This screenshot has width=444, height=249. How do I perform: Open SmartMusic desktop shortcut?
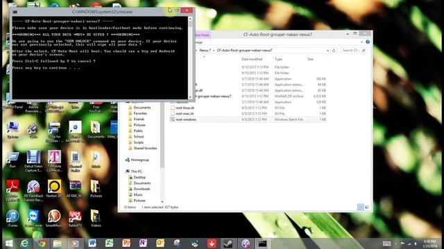point(54,219)
